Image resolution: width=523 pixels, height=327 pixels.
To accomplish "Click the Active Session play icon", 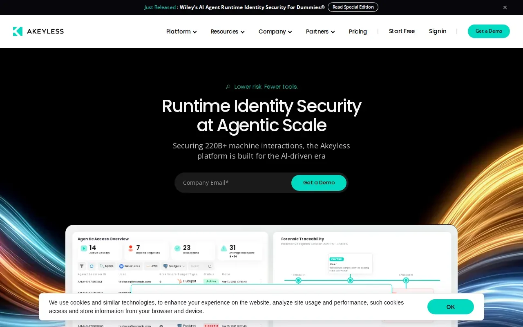I will 84,248.
